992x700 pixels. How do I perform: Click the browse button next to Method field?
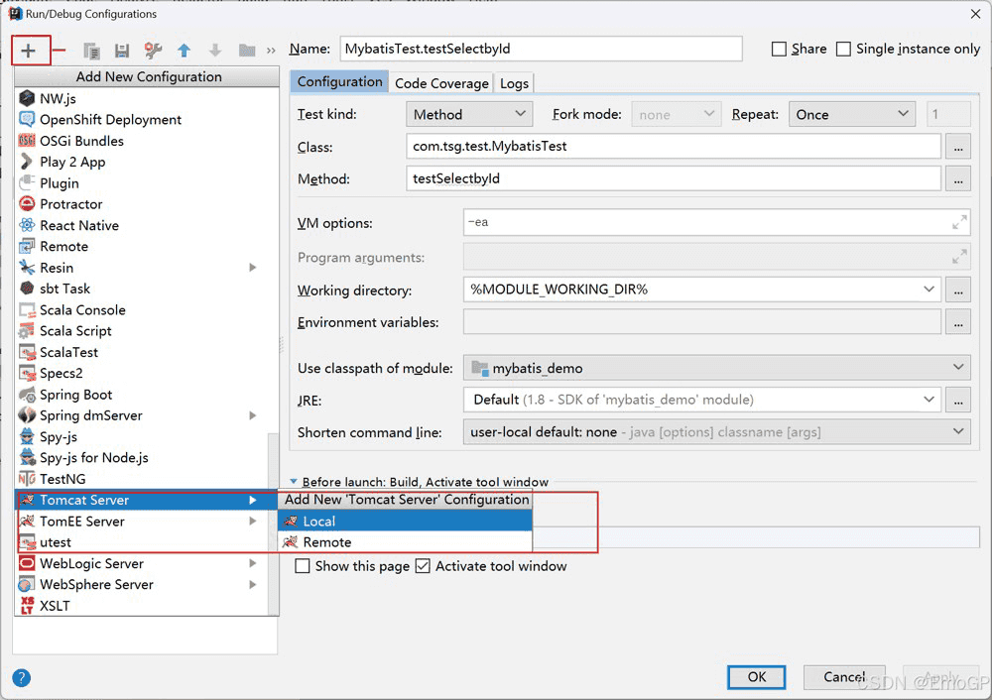tap(958, 178)
